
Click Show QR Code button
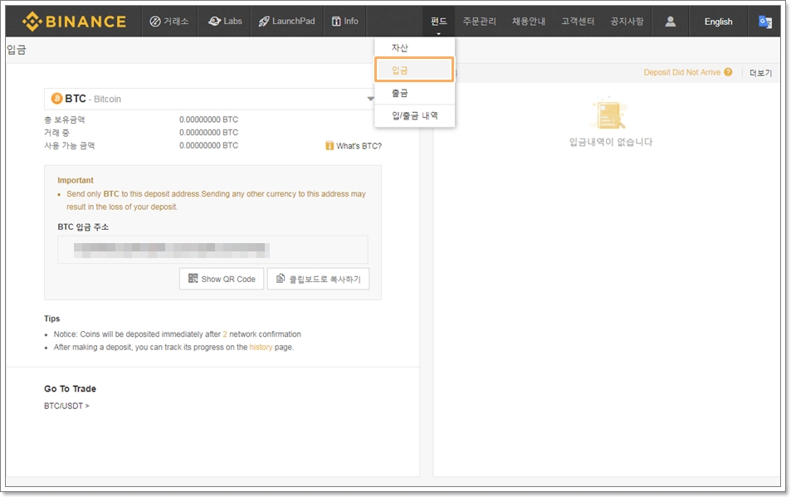coord(222,279)
